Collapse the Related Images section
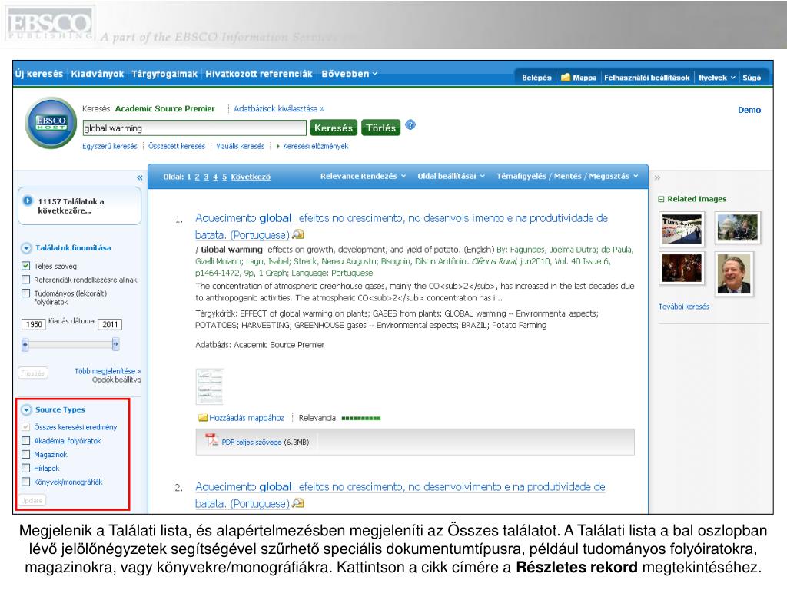Screen dimensions: 787x590 [x=661, y=199]
